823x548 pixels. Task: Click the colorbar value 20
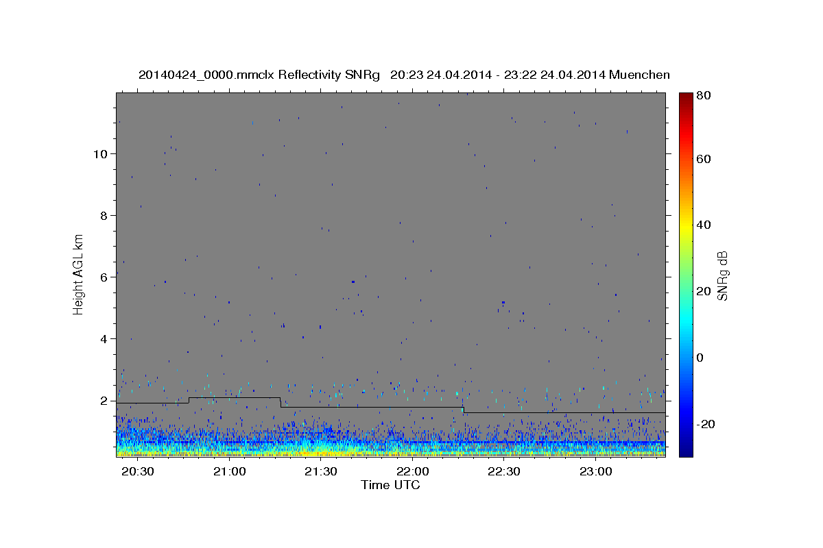703,291
